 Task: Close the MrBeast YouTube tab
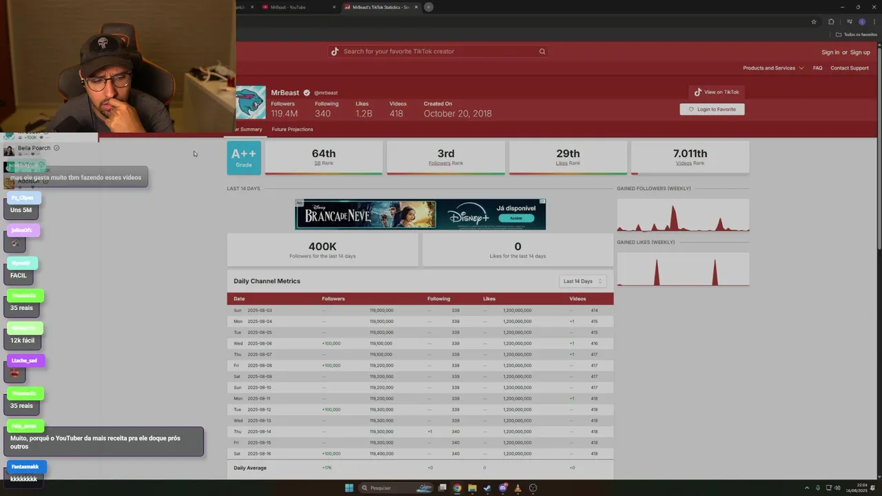[x=334, y=7]
